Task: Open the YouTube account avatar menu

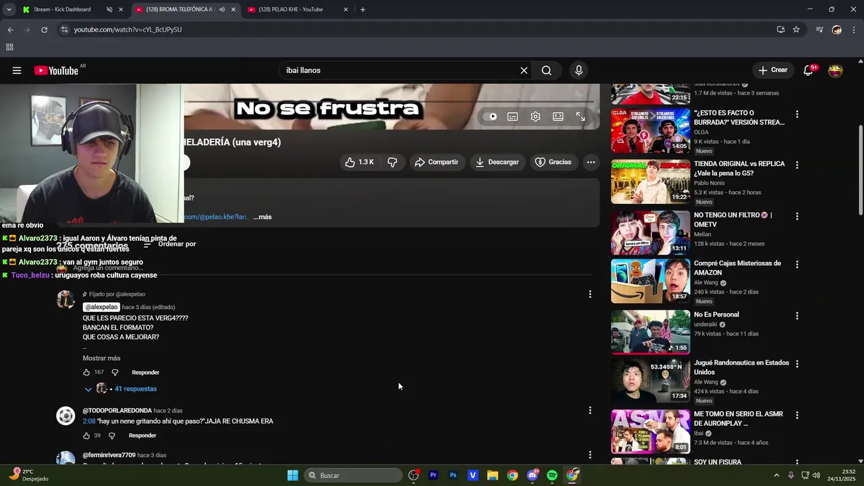Action: click(836, 70)
